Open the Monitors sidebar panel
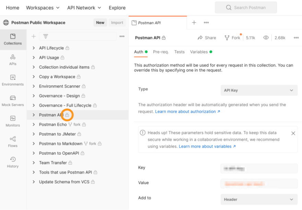The image size is (302, 210). pyautogui.click(x=13, y=121)
